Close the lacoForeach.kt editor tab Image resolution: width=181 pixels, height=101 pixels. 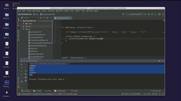click(71, 18)
